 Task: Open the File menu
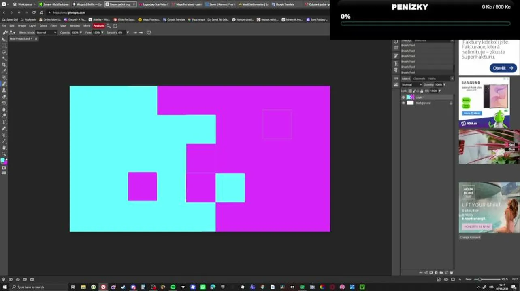coord(4,26)
